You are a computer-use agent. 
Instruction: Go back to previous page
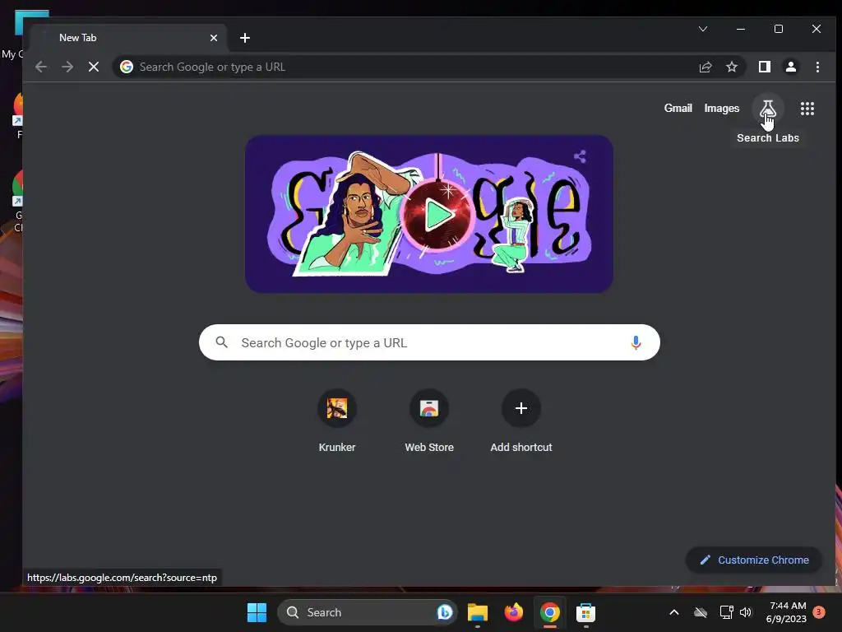(41, 67)
